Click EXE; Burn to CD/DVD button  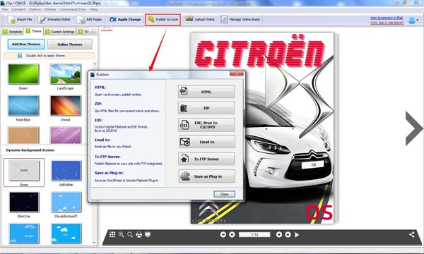point(206,125)
